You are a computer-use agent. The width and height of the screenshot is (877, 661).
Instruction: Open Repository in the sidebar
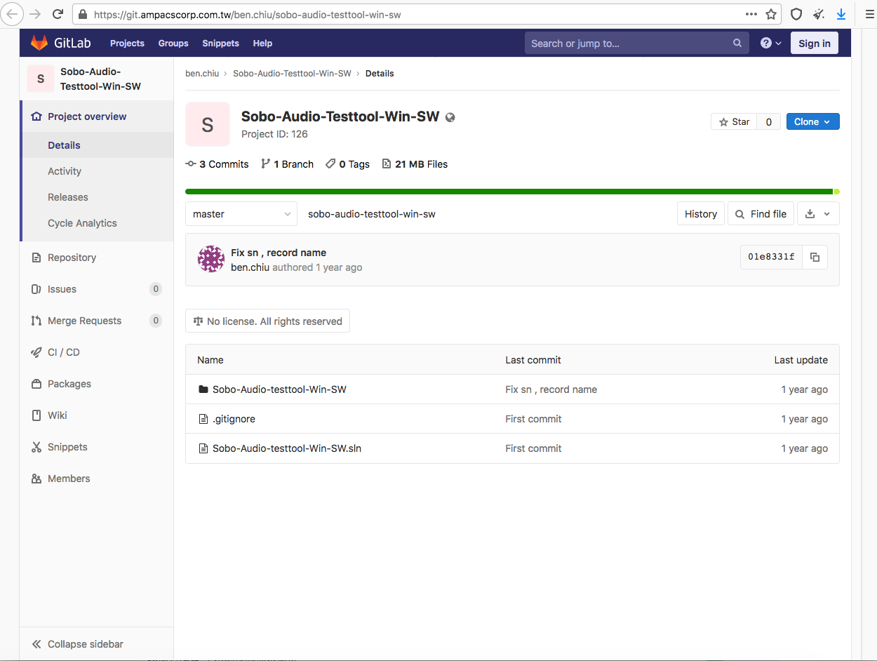[97, 258]
